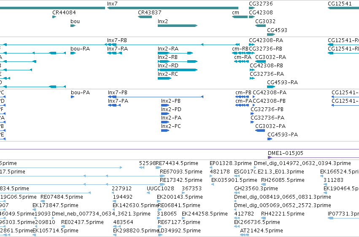Click the CG42308 gene label
Viewport: 359px width, 237px height.
tap(261, 12)
